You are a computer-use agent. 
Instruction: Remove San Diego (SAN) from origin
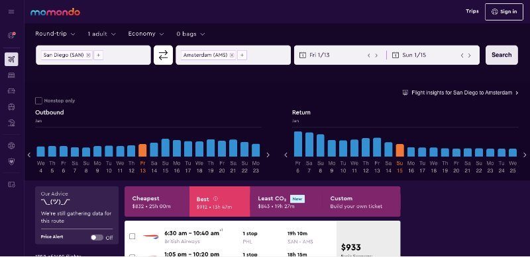[x=89, y=55]
